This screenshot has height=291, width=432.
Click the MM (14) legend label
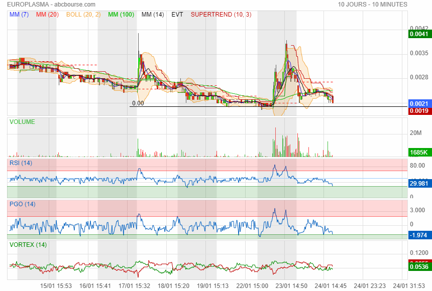click(x=153, y=15)
